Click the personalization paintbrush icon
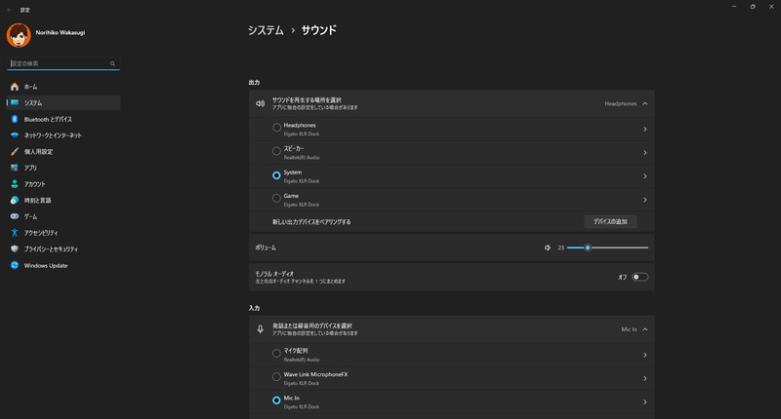The image size is (781, 419). [x=15, y=152]
